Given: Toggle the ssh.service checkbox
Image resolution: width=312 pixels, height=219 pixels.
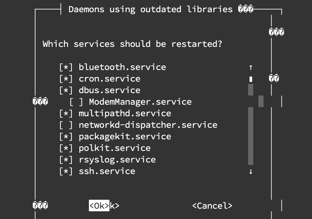Looking at the screenshot, I should 66,171.
